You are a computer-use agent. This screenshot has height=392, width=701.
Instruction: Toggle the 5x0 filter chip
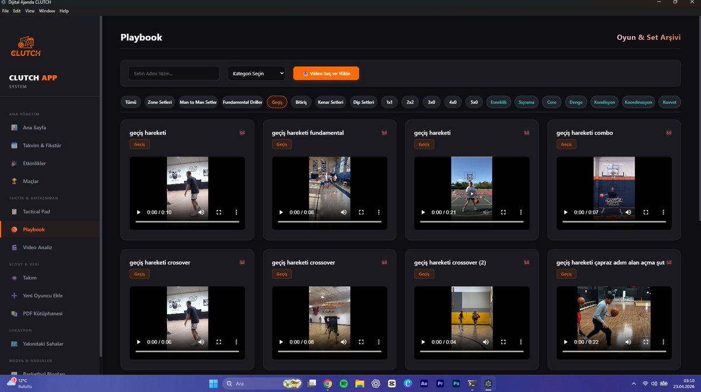pos(474,102)
